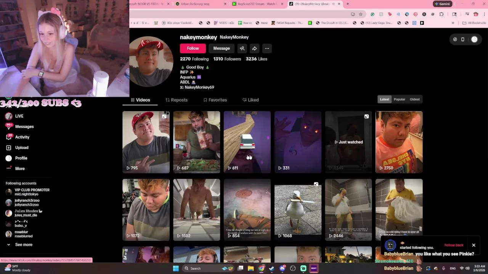Follow the nakeymonkey account
The image size is (488, 274).
coord(193,48)
